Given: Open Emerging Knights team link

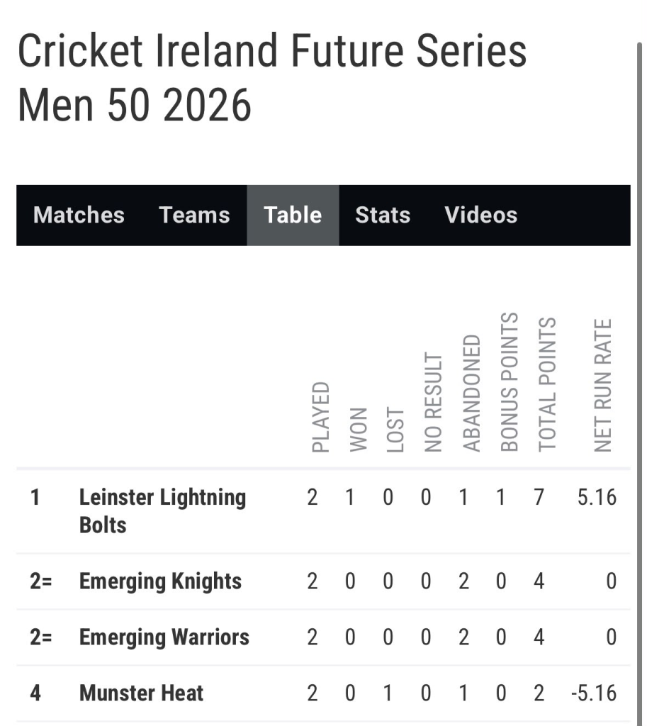Looking at the screenshot, I should [x=160, y=581].
